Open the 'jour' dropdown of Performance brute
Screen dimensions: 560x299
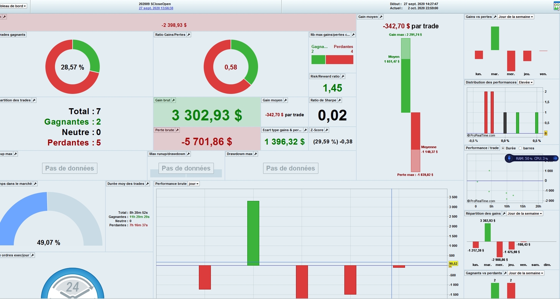(x=194, y=184)
